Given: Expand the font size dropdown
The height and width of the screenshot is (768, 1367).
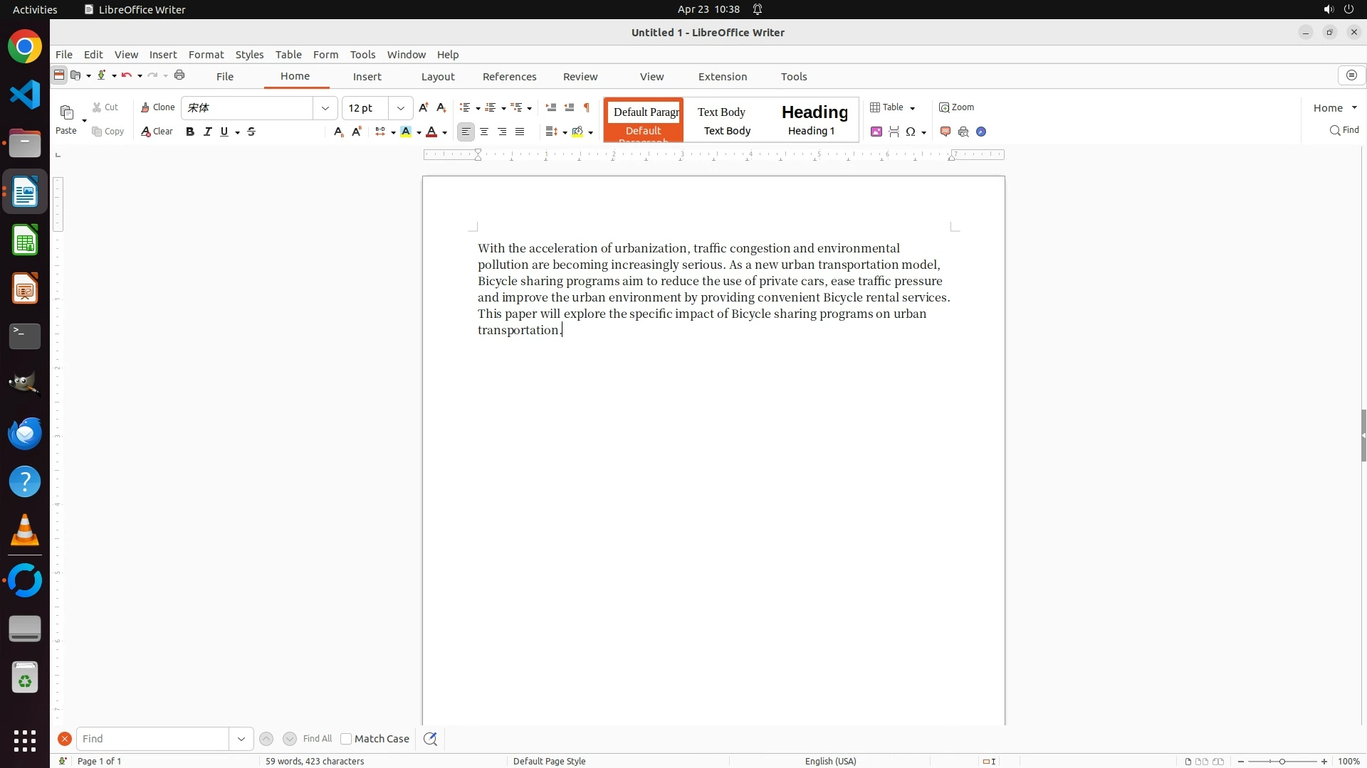Looking at the screenshot, I should pos(401,108).
